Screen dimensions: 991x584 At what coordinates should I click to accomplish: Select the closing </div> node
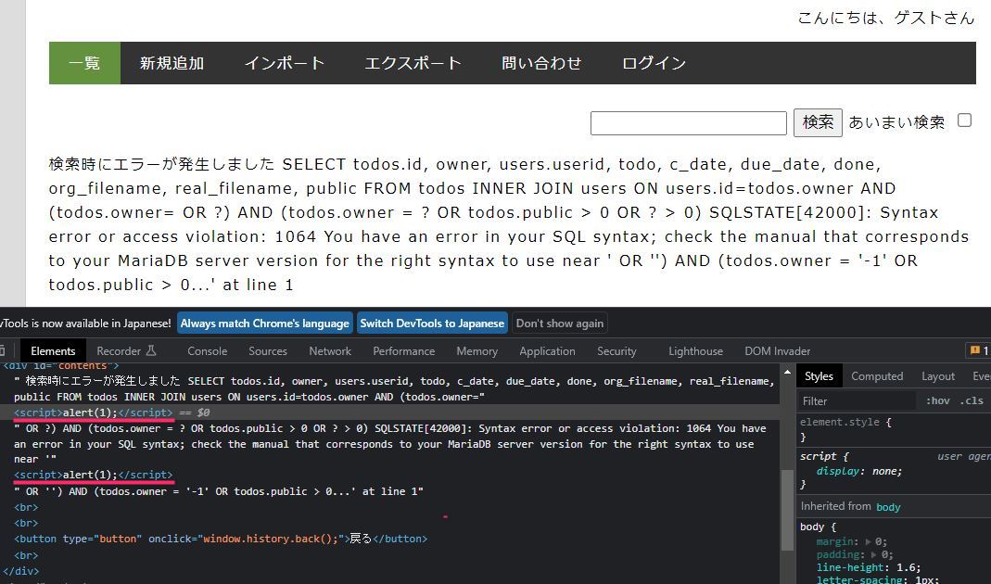pos(20,571)
